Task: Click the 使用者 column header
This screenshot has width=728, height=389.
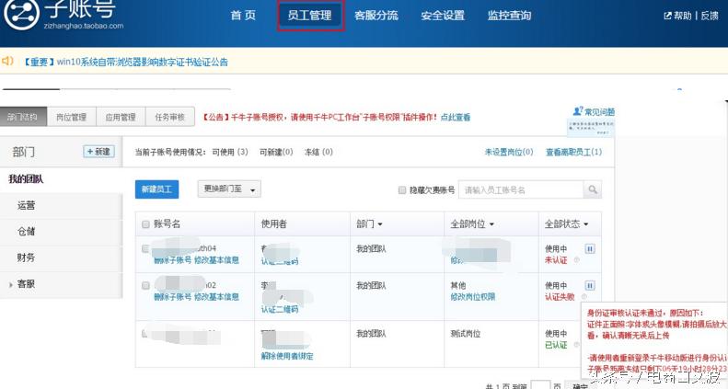Action: [274, 224]
